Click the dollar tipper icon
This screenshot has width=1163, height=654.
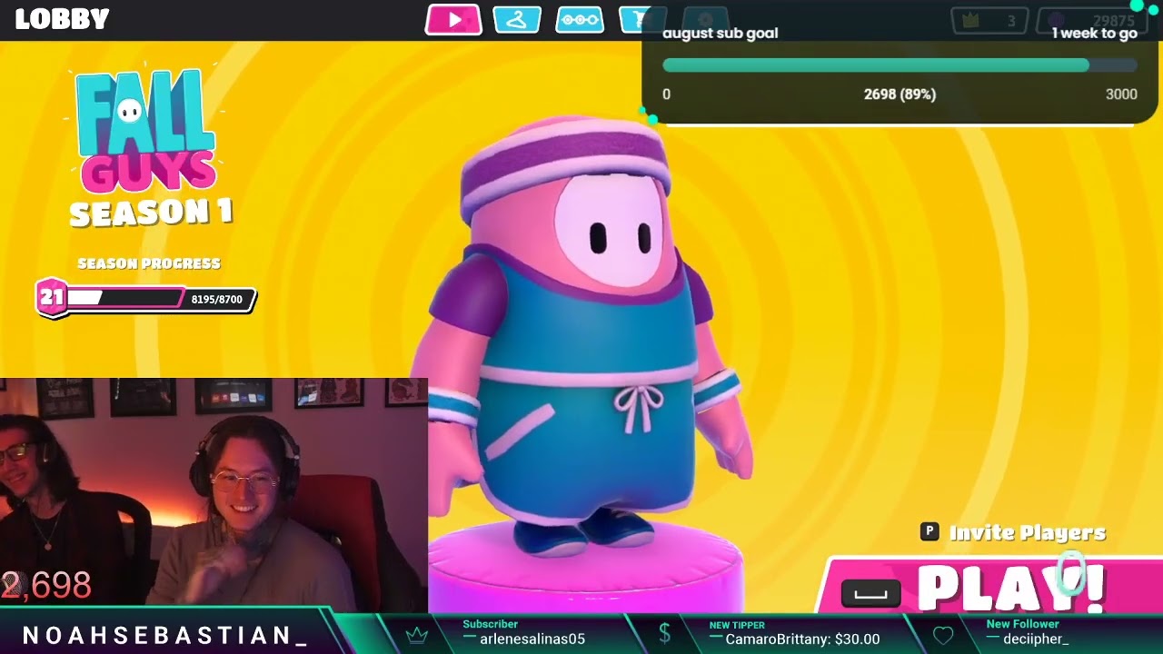click(x=664, y=634)
